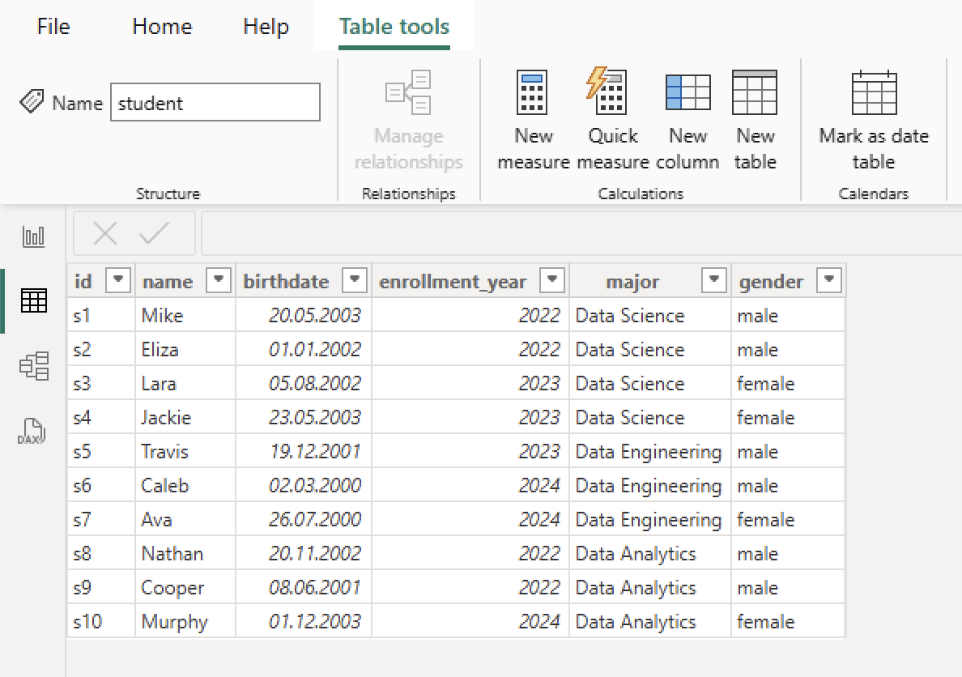The image size is (962, 677).
Task: Add a New column via ribbon icon
Action: click(687, 92)
